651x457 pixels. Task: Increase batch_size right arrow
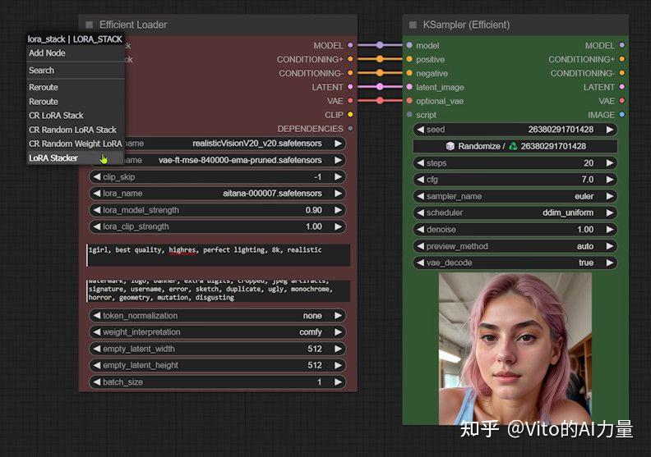coord(339,382)
